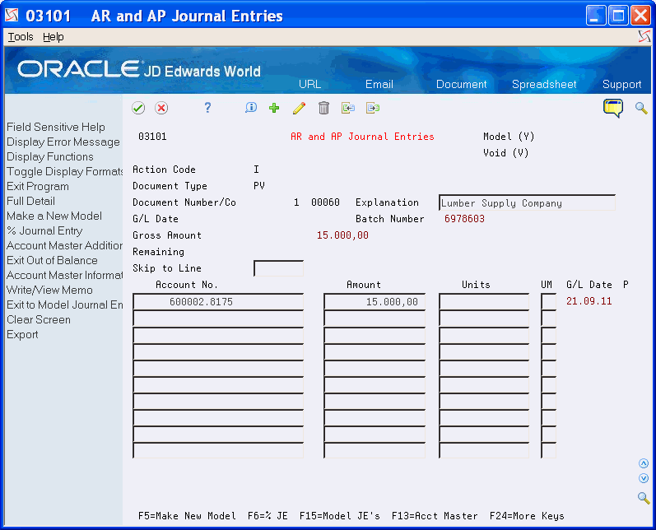Click Account No. field containing 600002.8175
656x530 pixels.
point(218,301)
